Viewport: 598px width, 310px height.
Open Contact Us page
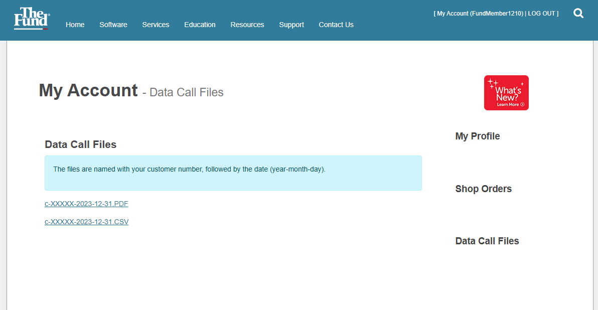(336, 25)
